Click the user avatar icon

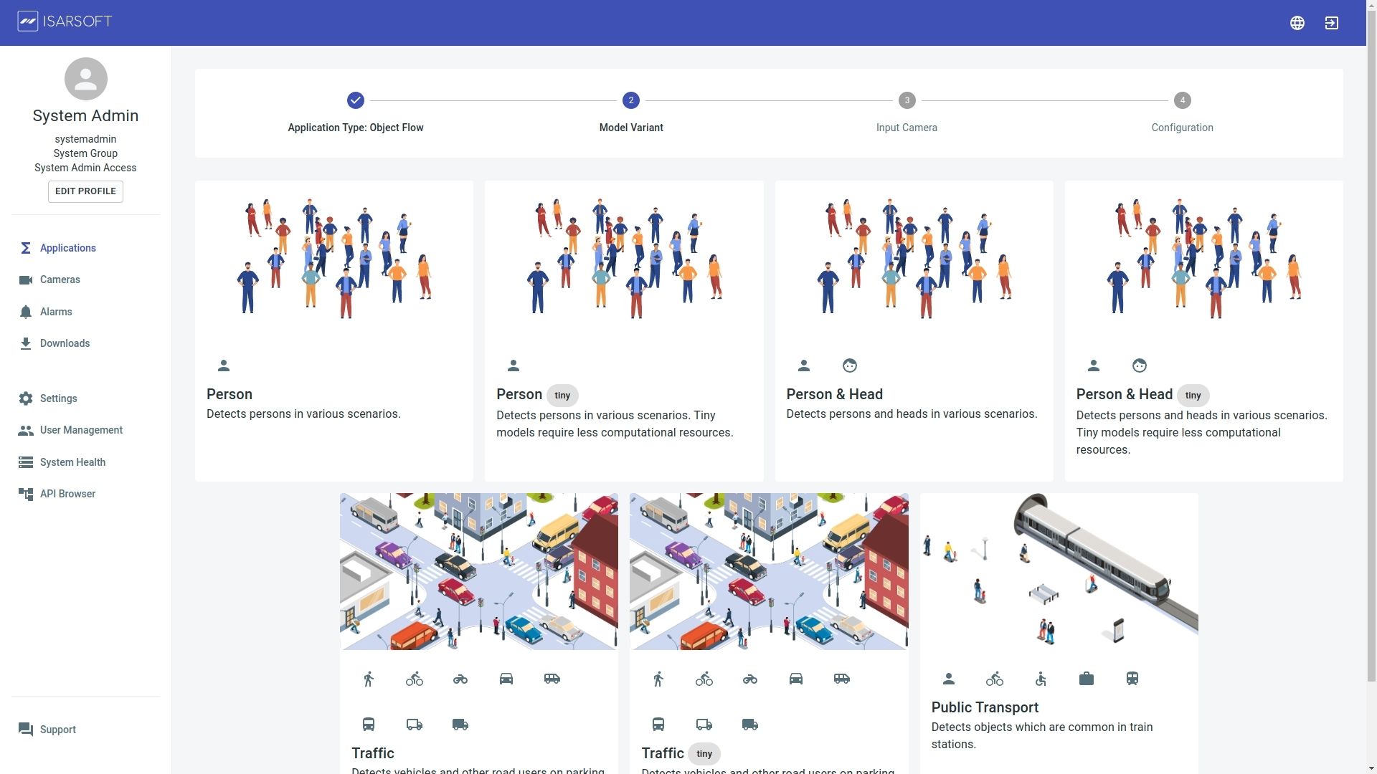tap(85, 79)
